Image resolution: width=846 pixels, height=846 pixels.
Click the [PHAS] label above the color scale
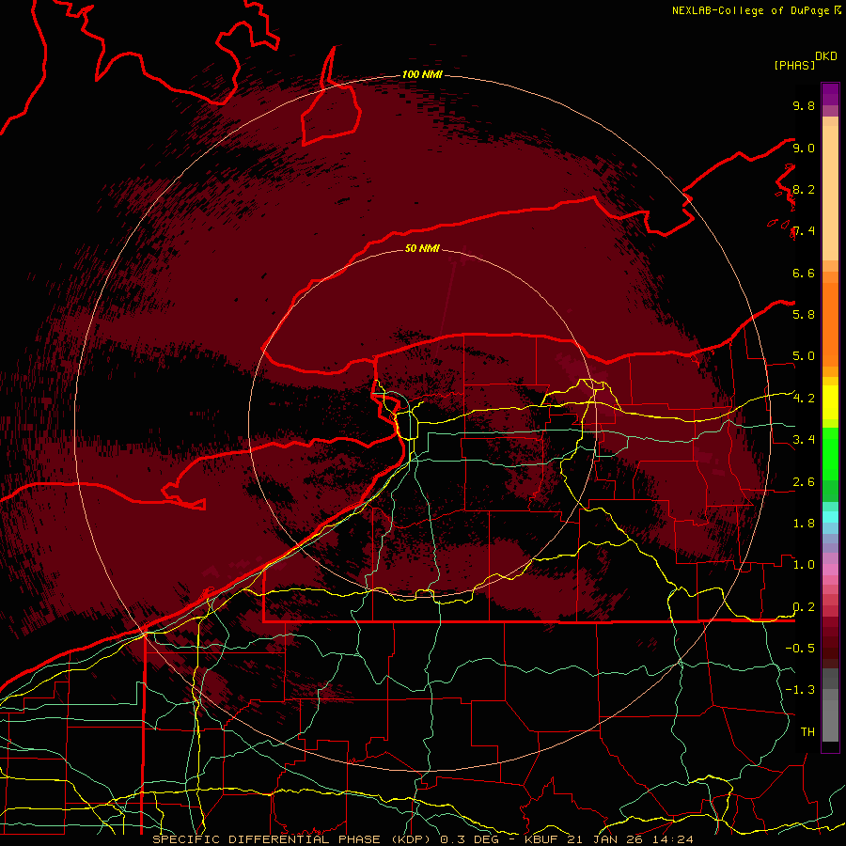tap(794, 65)
